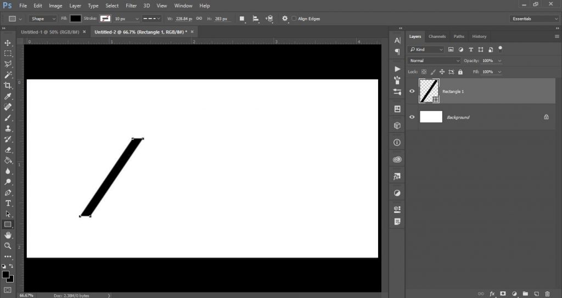Viewport: 562px width, 298px height.
Task: Switch to the Untitled-1 document tab
Action: [x=50, y=32]
